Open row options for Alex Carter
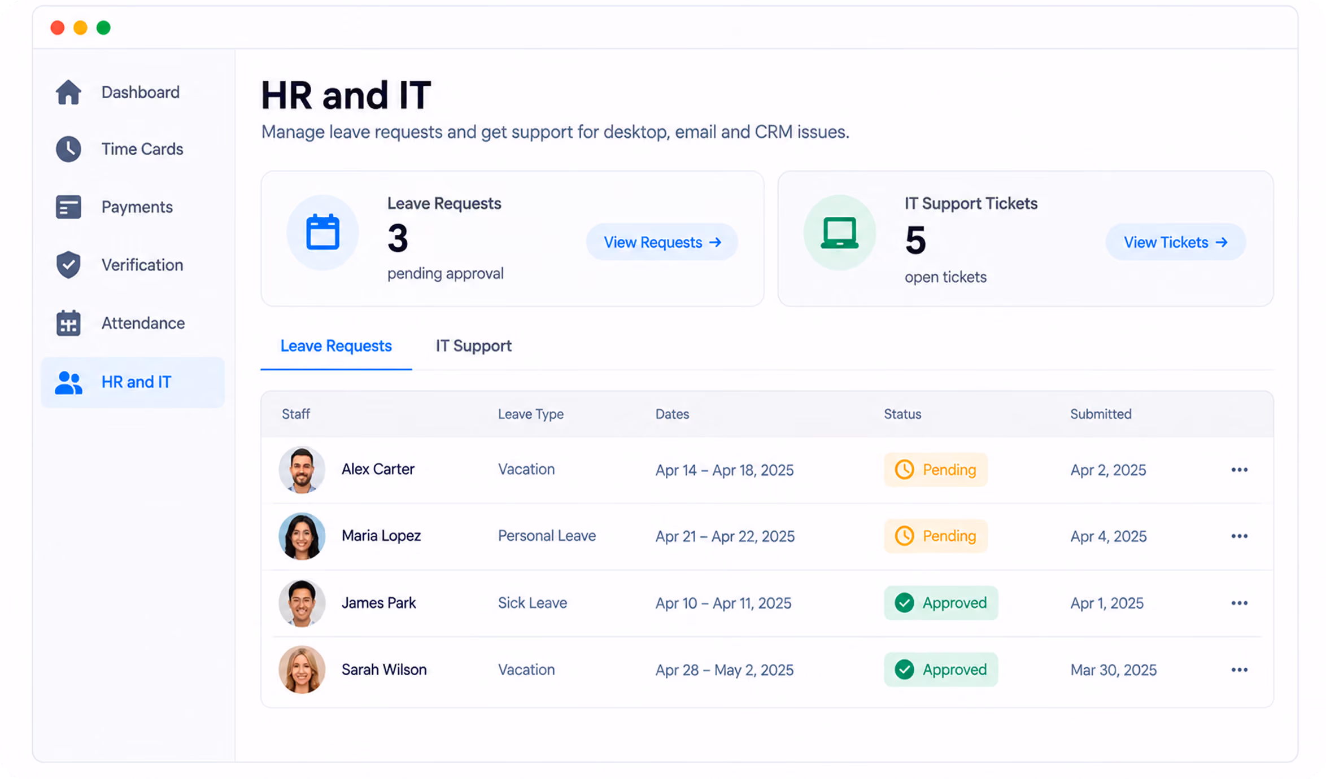This screenshot has width=1326, height=779. 1239,470
